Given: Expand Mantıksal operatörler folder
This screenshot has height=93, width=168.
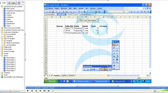Looking at the screenshot, I should (2, 43).
